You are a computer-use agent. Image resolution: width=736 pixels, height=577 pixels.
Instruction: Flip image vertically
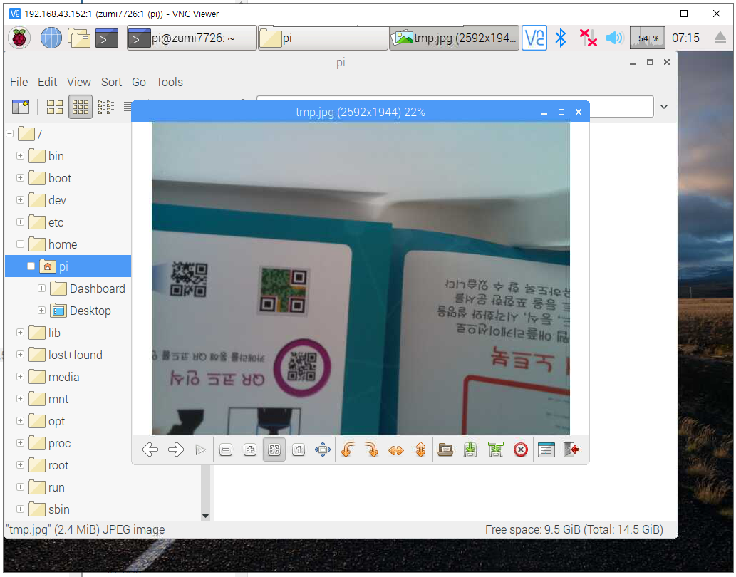420,450
